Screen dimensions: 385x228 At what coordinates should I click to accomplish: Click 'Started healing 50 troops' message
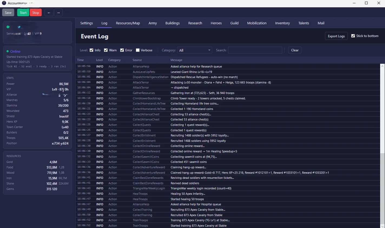(x=187, y=199)
